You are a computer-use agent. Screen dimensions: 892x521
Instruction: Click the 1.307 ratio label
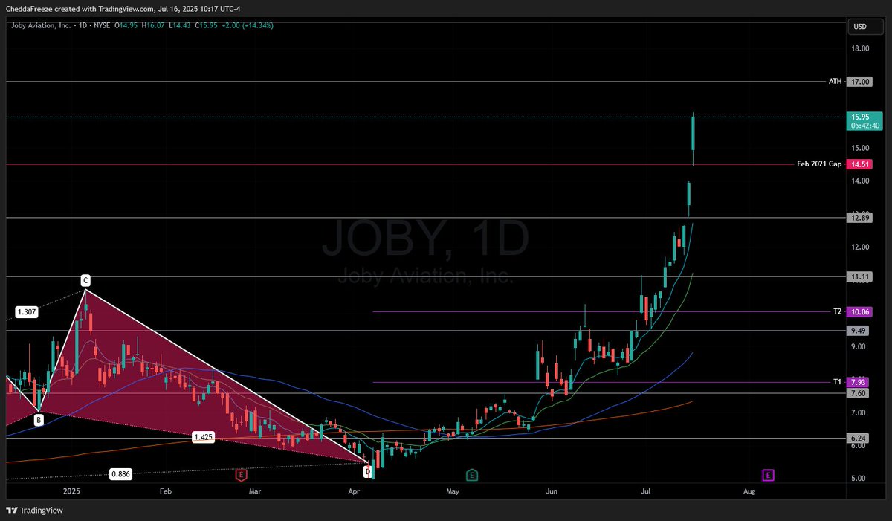27,312
